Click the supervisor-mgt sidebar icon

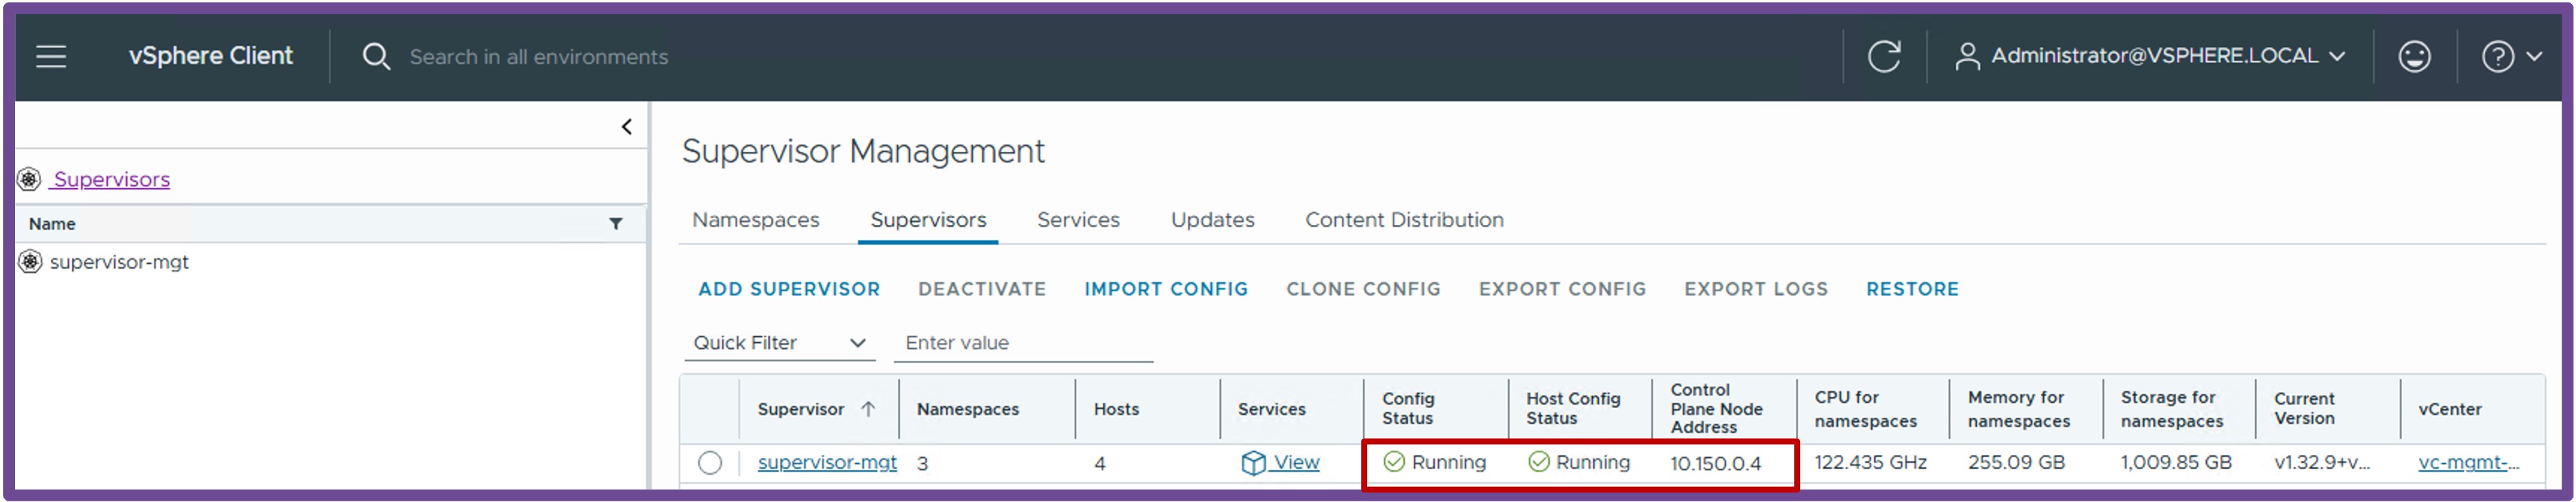pos(31,262)
